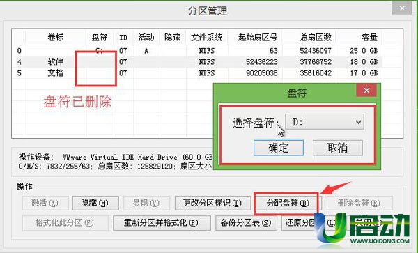Screen dimensions: 418x253
Task: Close the 盘符 drive letter dialog
Action: click(366, 91)
